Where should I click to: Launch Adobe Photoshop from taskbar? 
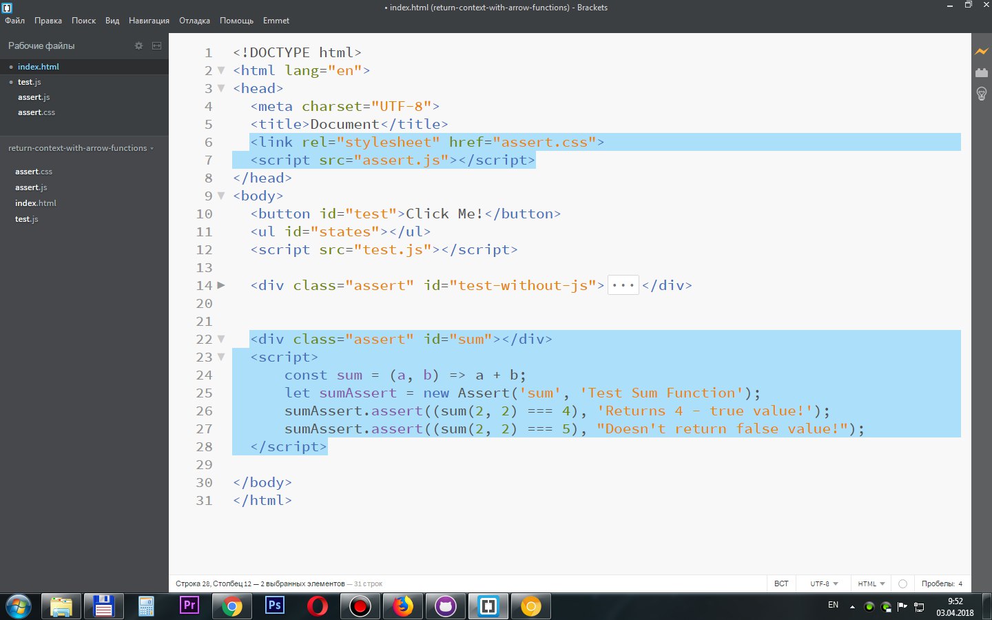[x=275, y=606]
